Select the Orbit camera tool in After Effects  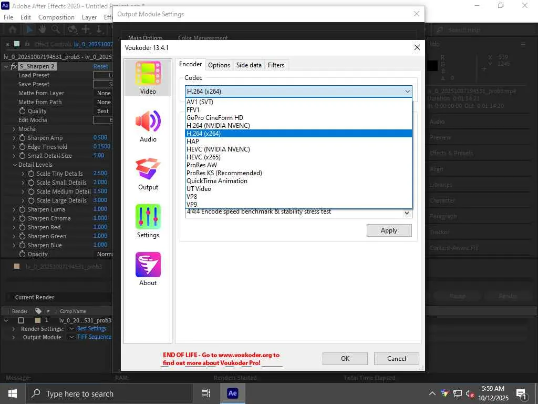pos(72,29)
